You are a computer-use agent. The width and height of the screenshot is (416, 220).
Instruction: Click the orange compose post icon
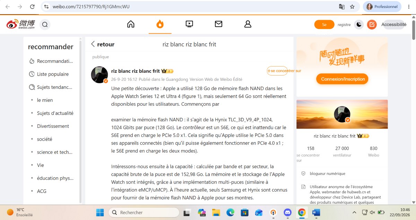372,25
